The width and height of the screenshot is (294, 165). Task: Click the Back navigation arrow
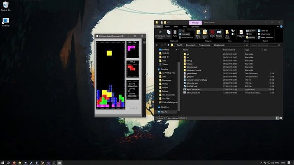tap(157, 45)
